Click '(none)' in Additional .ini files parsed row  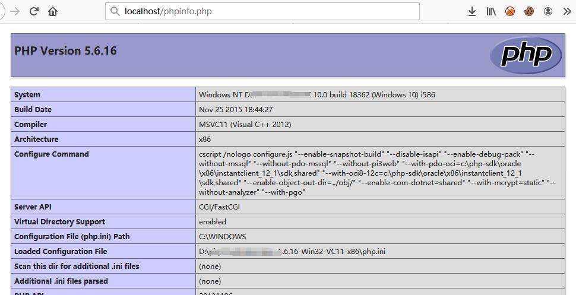[x=210, y=281]
